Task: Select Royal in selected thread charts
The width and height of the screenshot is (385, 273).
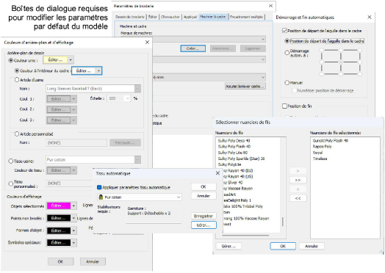Action: coord(317,153)
